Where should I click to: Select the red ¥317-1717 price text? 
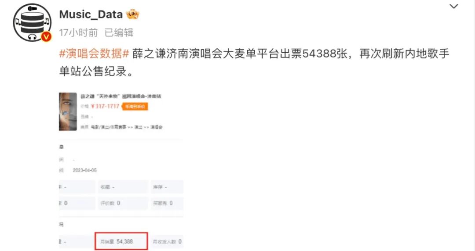point(105,106)
